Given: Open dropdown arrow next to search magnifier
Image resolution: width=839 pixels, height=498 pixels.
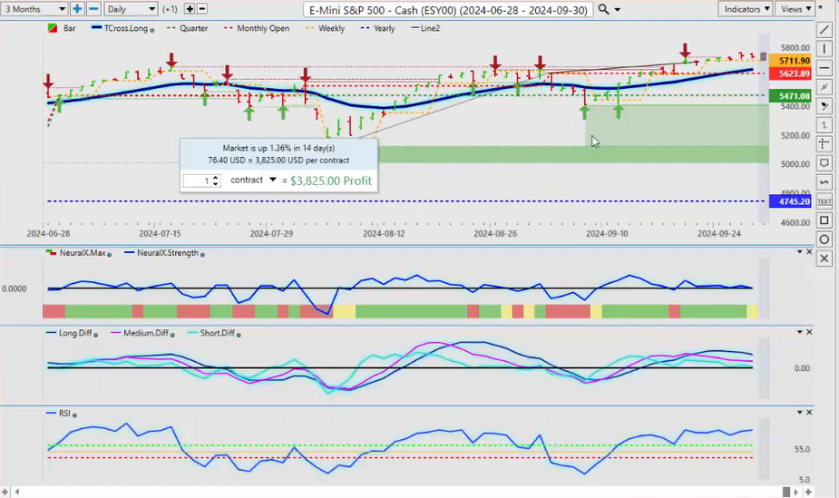Looking at the screenshot, I should [x=618, y=10].
